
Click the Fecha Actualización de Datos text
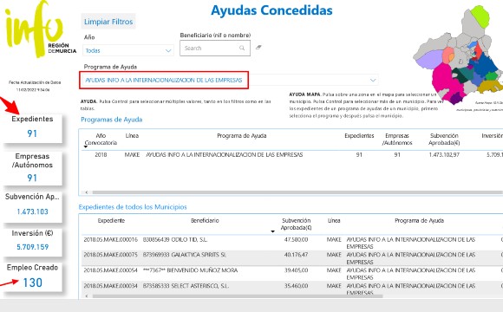point(35,82)
